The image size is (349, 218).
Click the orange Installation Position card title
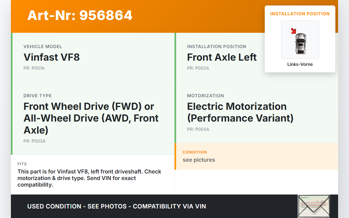coord(300,14)
